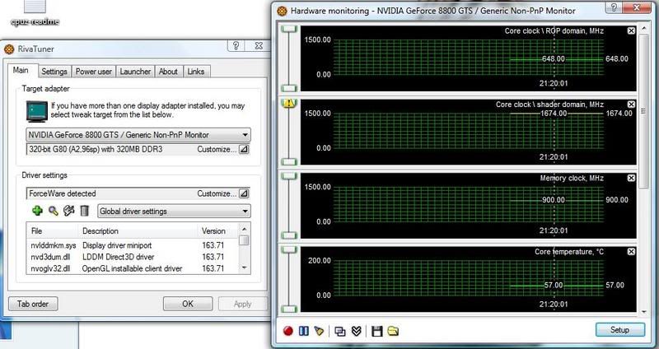Sort driver list by Version column header

tap(217, 230)
